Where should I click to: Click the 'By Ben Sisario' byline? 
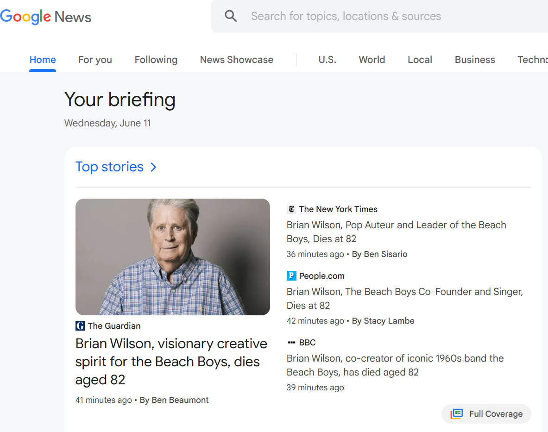point(379,254)
